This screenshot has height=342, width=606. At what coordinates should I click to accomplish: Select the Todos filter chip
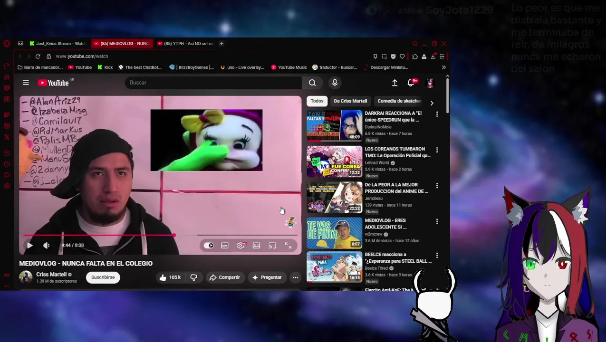click(x=317, y=101)
